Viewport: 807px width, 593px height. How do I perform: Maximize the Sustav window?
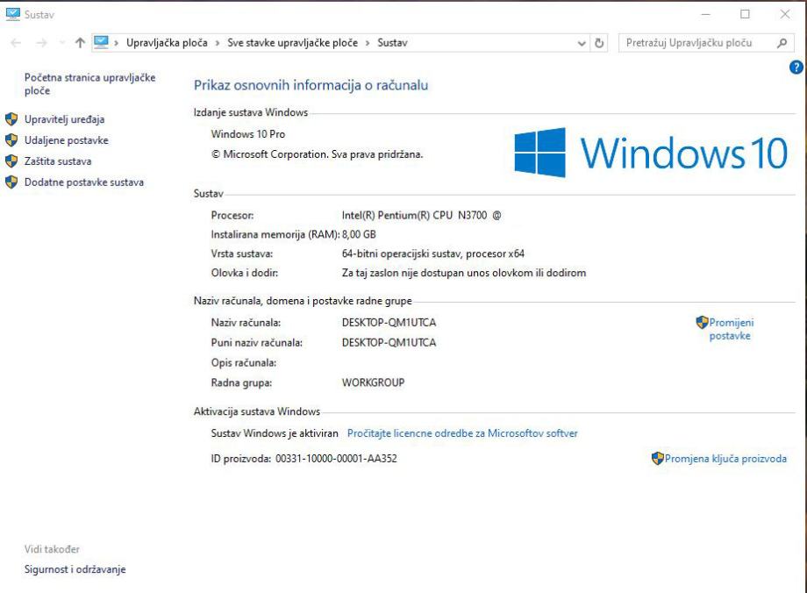745,14
